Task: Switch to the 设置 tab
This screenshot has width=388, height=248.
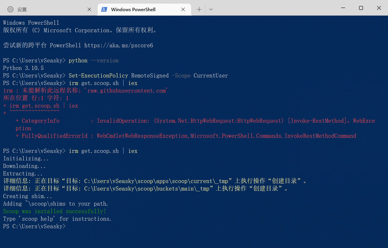Action: pyautogui.click(x=49, y=9)
